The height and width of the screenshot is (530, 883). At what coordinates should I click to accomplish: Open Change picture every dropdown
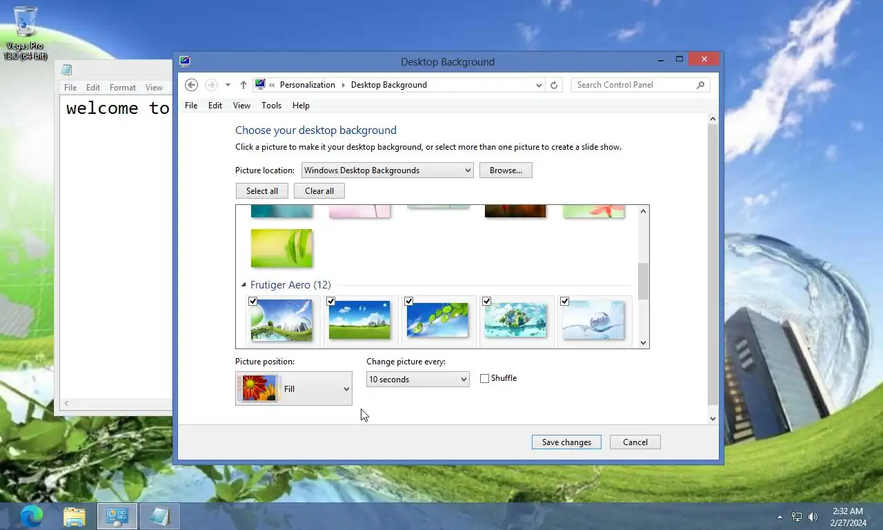tap(417, 380)
